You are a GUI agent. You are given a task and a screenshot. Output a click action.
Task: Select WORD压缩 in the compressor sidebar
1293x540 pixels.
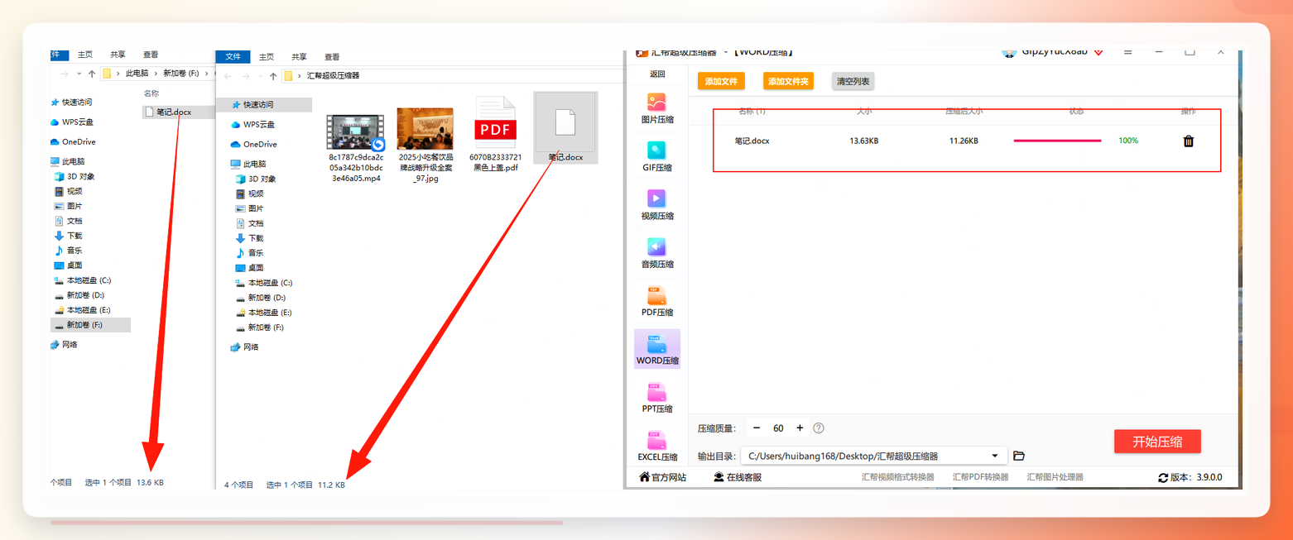pyautogui.click(x=657, y=348)
